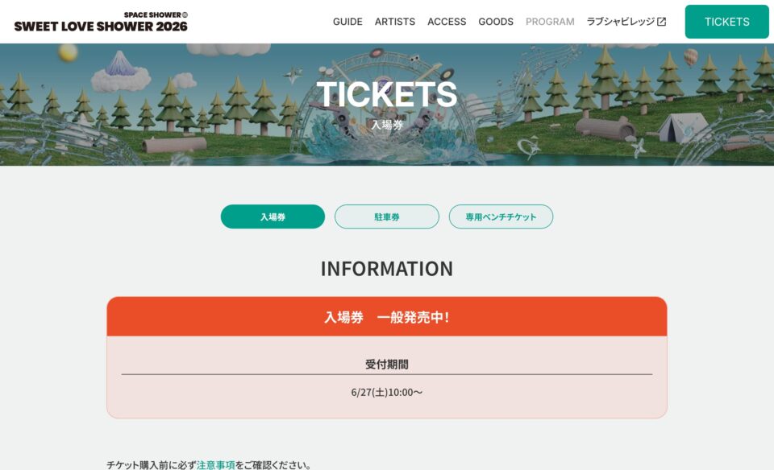Click the external link icon beside ラブシャビレッジ
The image size is (774, 470).
(661, 22)
